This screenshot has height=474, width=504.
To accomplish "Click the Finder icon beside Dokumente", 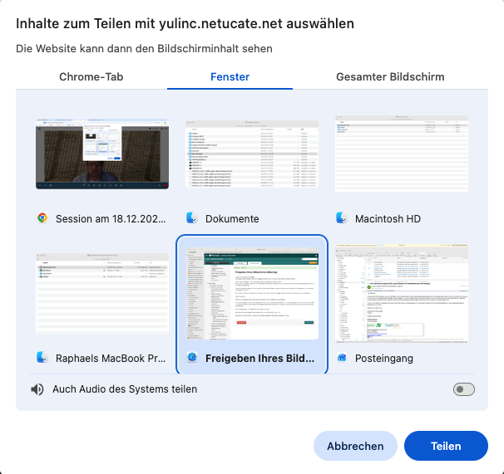I will pos(192,218).
